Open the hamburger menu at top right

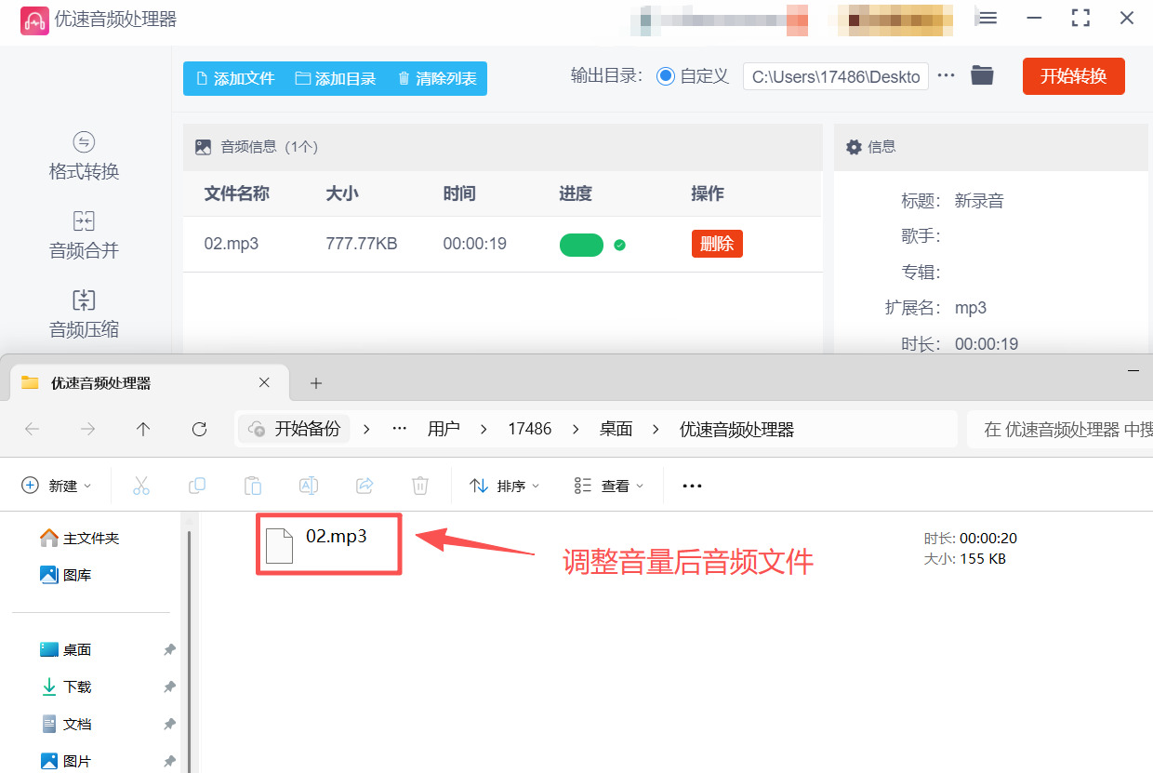click(987, 17)
